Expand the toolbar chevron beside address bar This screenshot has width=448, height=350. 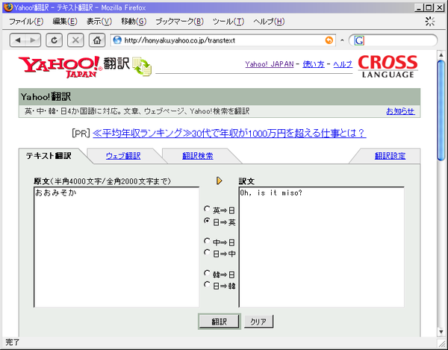click(x=342, y=40)
